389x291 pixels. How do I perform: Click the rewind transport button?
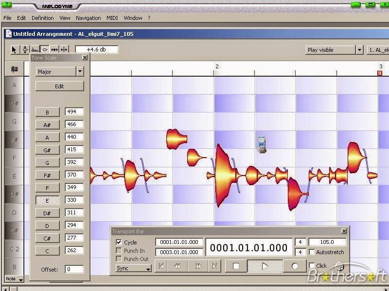coord(177,266)
